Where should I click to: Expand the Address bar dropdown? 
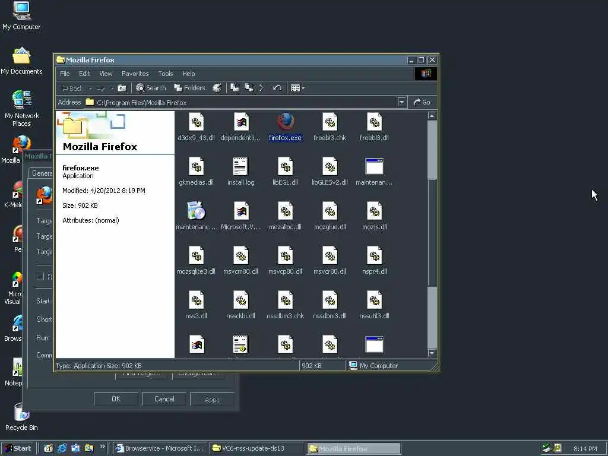(401, 102)
